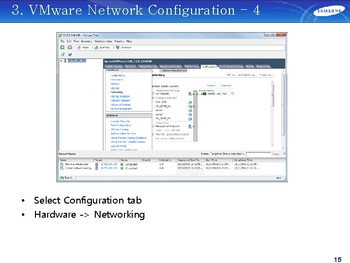Open the View menu
This screenshot has height=263, width=350.
pos(76,41)
